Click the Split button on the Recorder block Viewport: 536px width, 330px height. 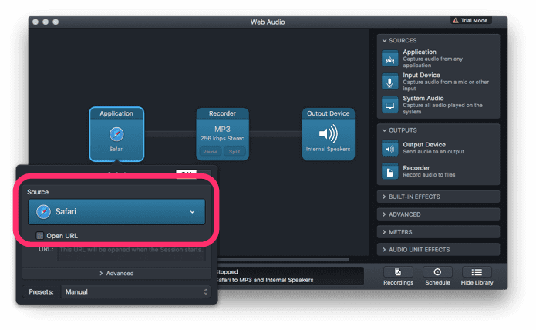coord(234,151)
